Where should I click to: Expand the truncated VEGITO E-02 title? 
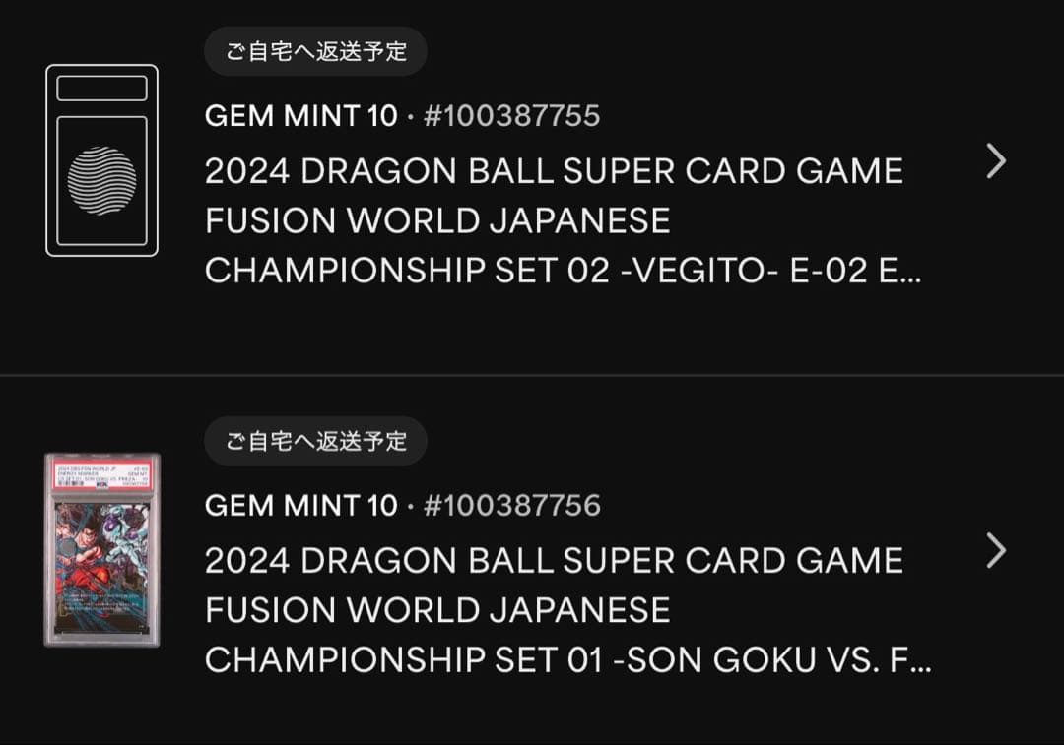click(x=562, y=269)
